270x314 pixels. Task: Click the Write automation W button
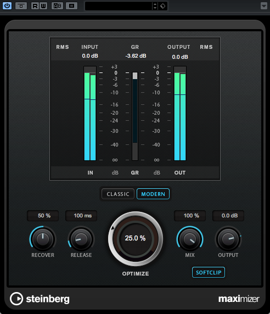point(43,6)
